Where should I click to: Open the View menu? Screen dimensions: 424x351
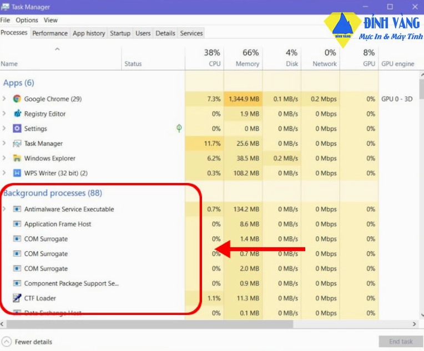[x=51, y=20]
